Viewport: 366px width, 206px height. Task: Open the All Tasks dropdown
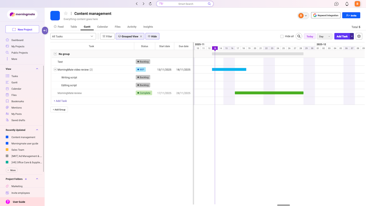tap(73, 36)
